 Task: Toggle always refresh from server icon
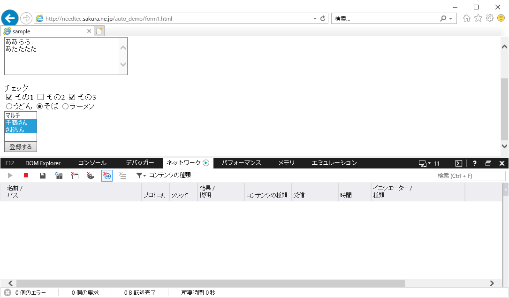pos(59,176)
